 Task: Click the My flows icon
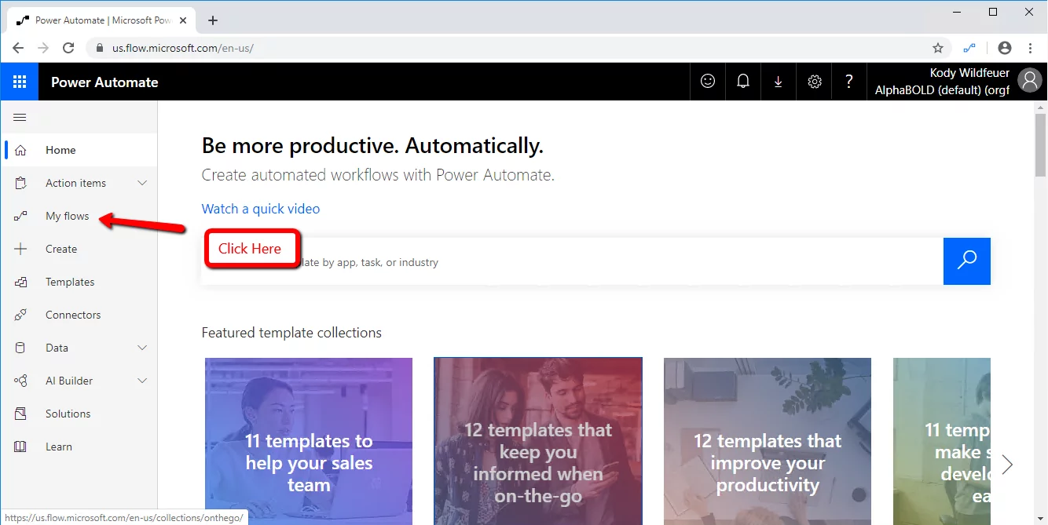coord(20,216)
